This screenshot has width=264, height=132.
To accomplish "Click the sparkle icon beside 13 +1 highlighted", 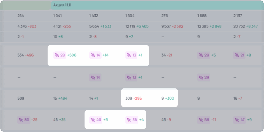I will [x=129, y=55].
